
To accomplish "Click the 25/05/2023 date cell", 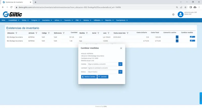I will pyautogui.click(x=117, y=37).
